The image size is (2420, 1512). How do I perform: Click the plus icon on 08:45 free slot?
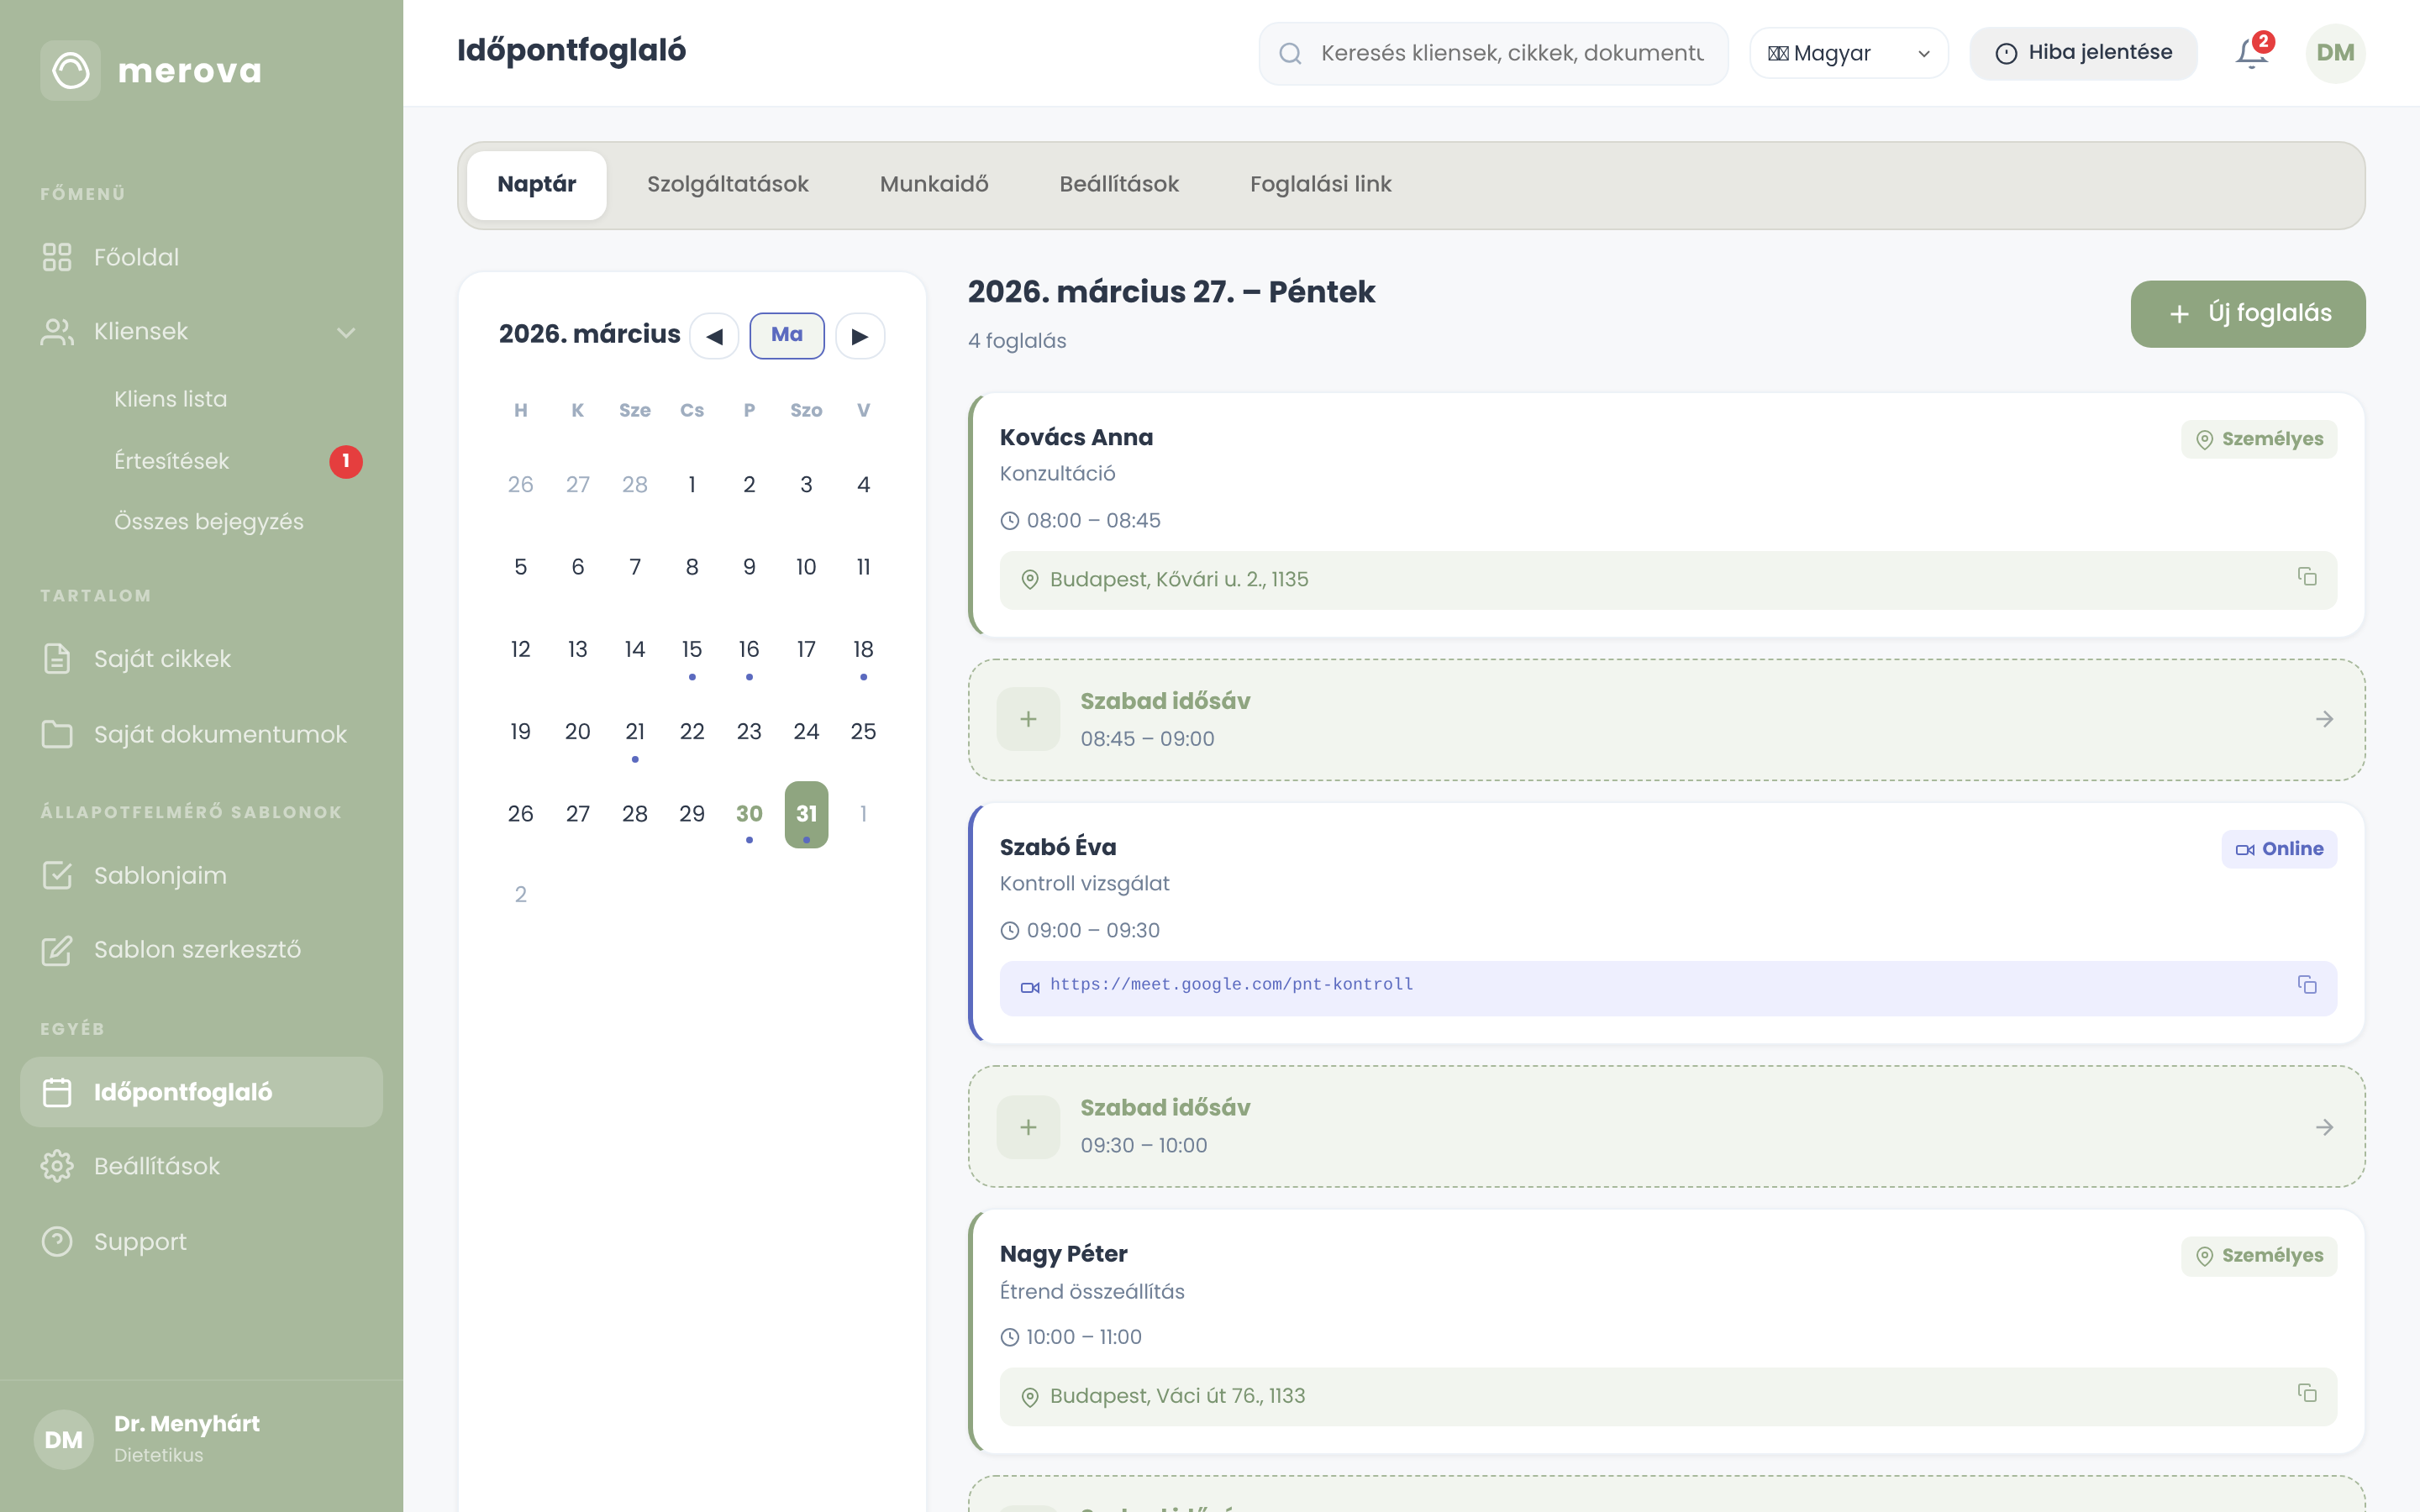1028,719
